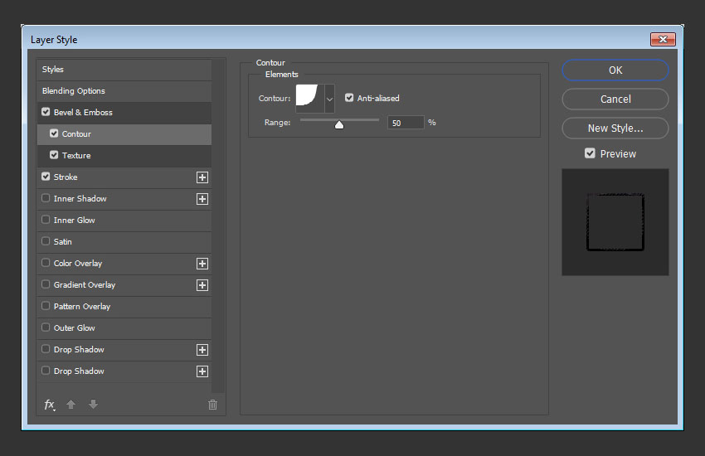
Task: Add another Color Overlay with plus icon
Action: (x=202, y=264)
